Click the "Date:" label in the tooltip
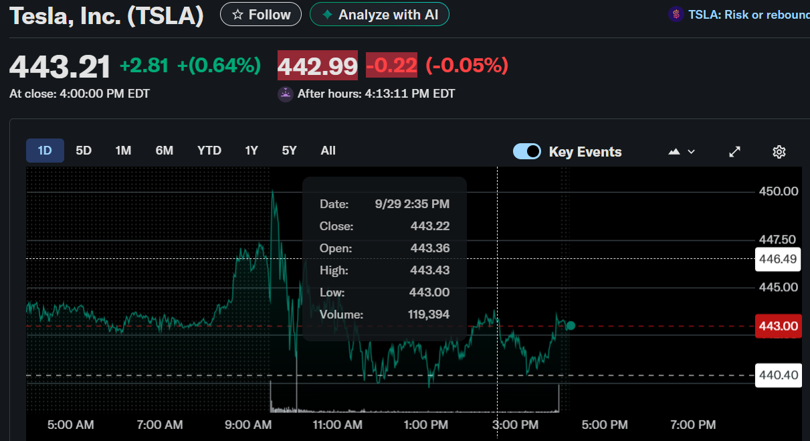The height and width of the screenshot is (441, 810). pyautogui.click(x=334, y=204)
